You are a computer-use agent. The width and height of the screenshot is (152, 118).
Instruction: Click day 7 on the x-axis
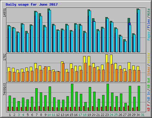[x=37, y=115]
